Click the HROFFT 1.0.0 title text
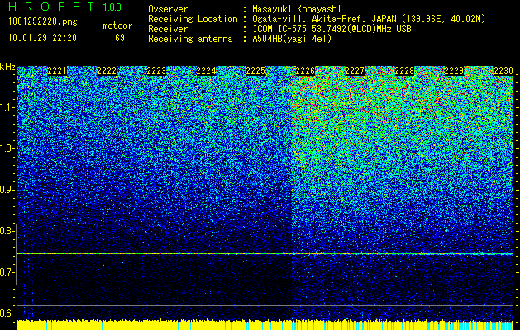The height and width of the screenshot is (330, 520). pyautogui.click(x=65, y=7)
